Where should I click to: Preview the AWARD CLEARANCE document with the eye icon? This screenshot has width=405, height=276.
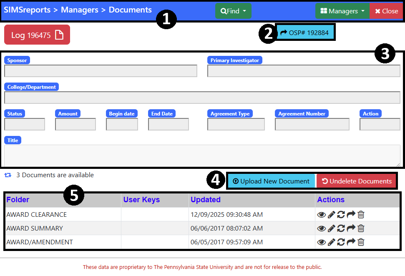click(321, 214)
